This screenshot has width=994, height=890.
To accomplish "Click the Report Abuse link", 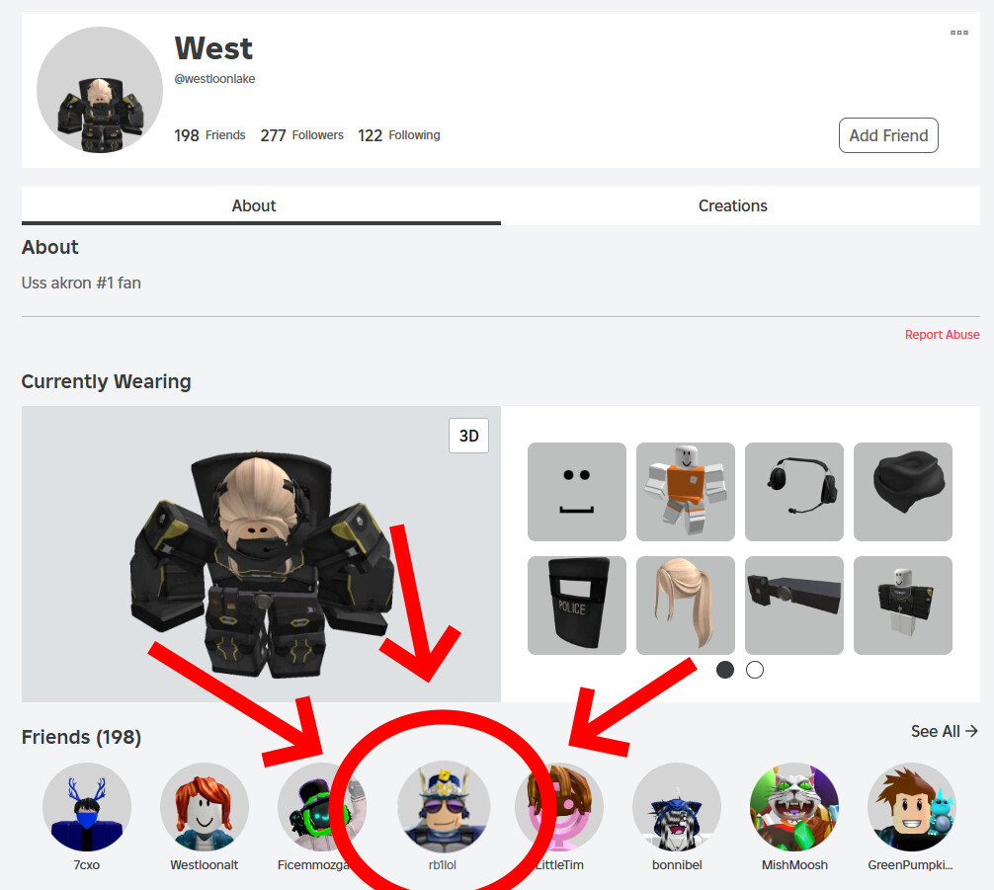I will [942, 334].
